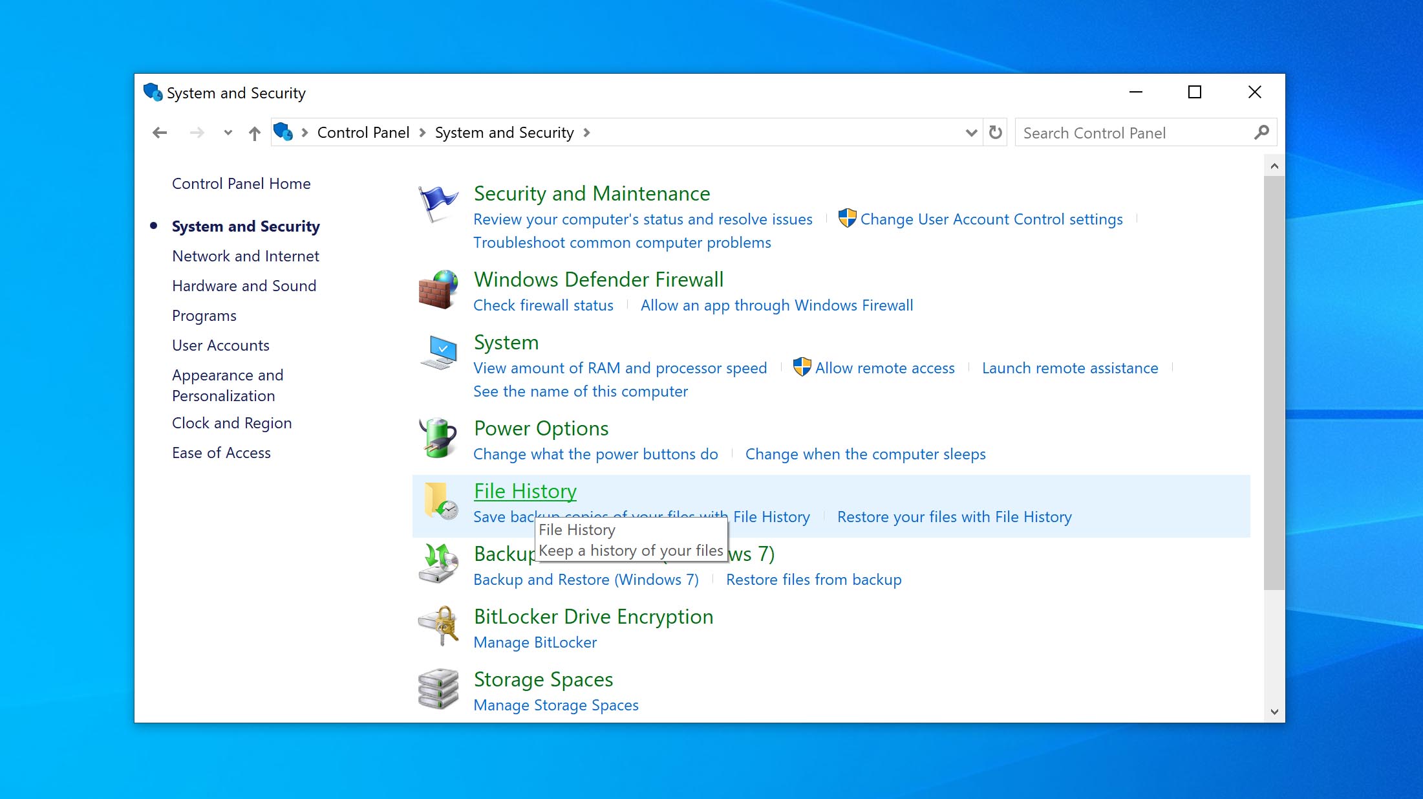This screenshot has width=1423, height=799.
Task: Open Security and Maintenance heading
Action: (592, 193)
